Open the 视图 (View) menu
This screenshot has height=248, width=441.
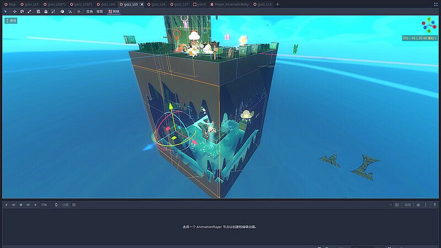(99, 11)
